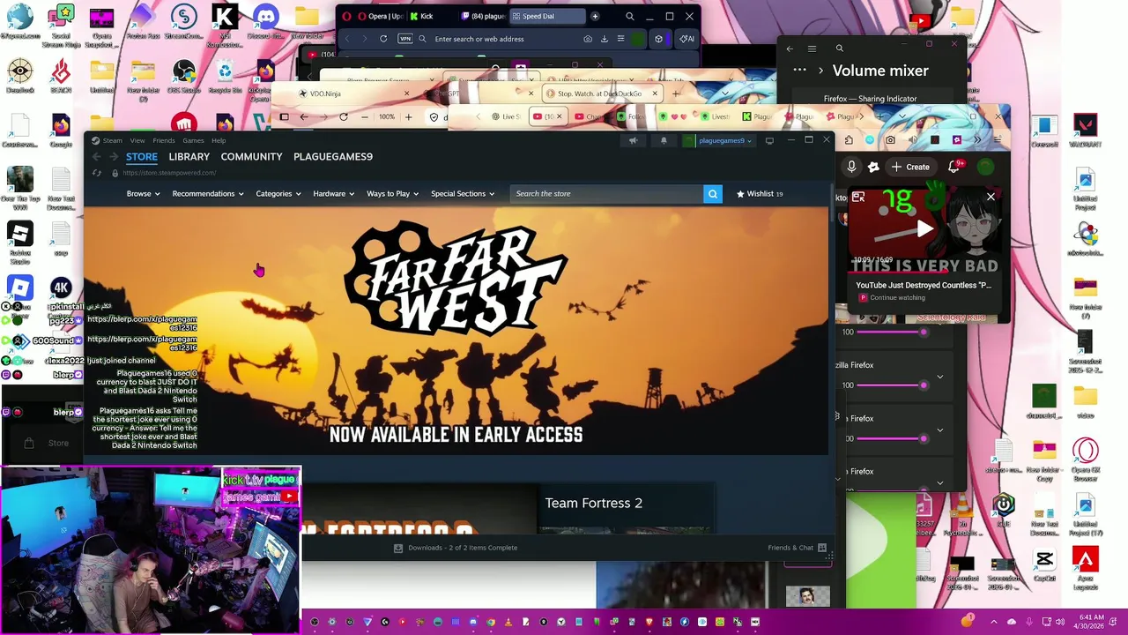Open Opera downloads icon
Image resolution: width=1128 pixels, height=635 pixels.
605,39
